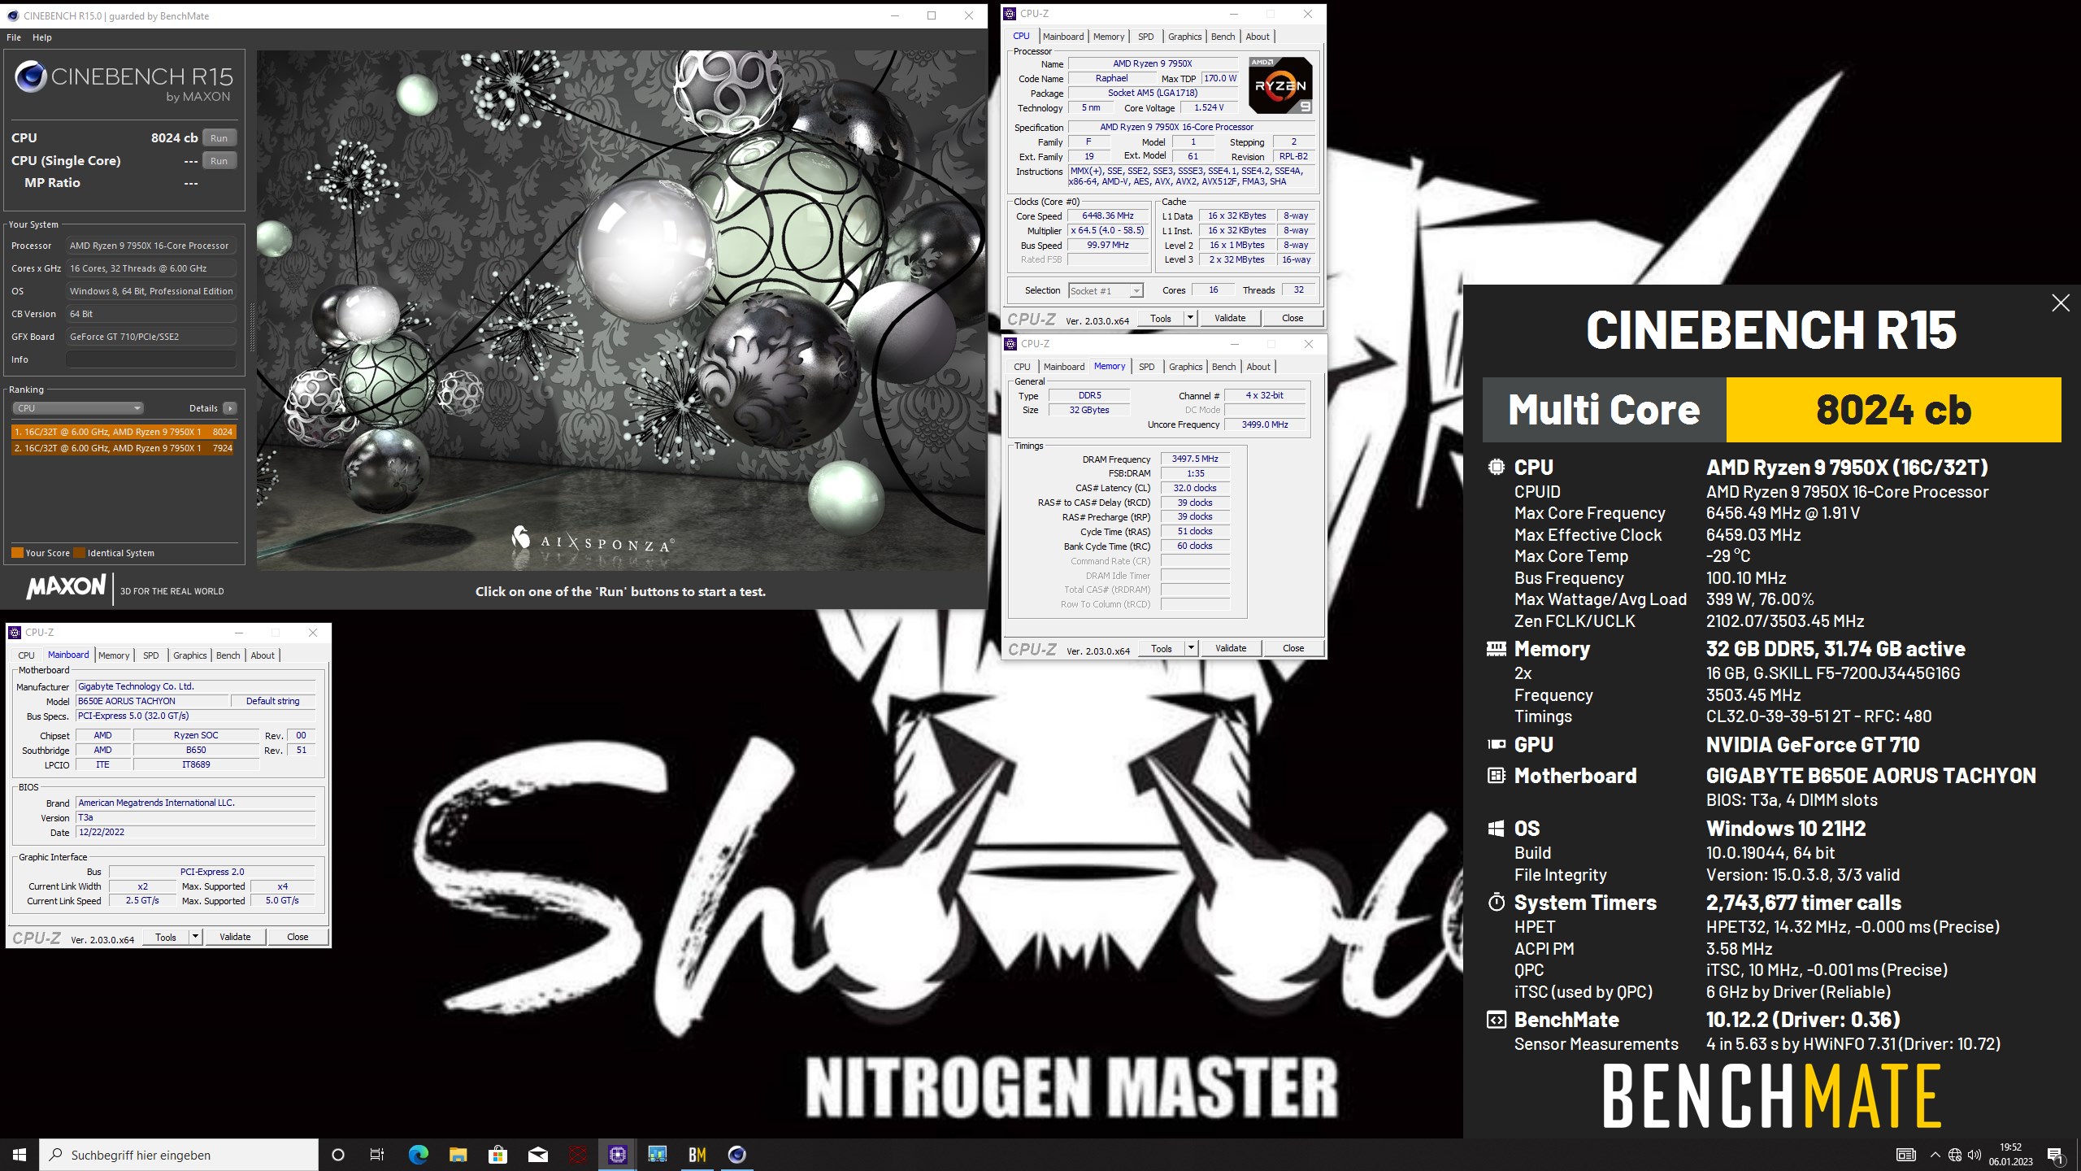Select ranking entry scoring 8024

pyautogui.click(x=123, y=432)
